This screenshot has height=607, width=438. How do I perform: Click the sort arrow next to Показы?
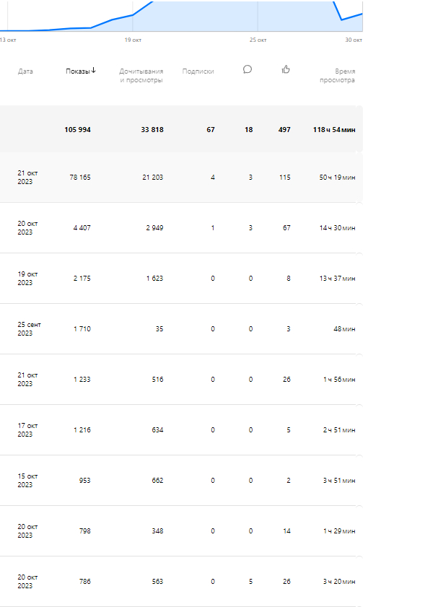(94, 70)
